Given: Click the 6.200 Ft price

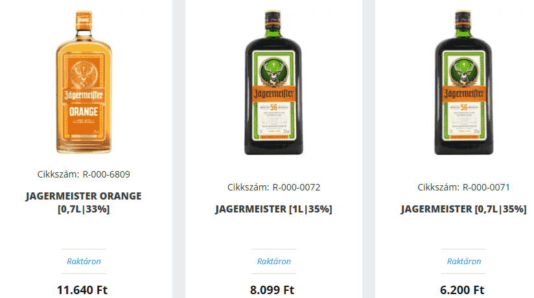Looking at the screenshot, I should tap(462, 290).
